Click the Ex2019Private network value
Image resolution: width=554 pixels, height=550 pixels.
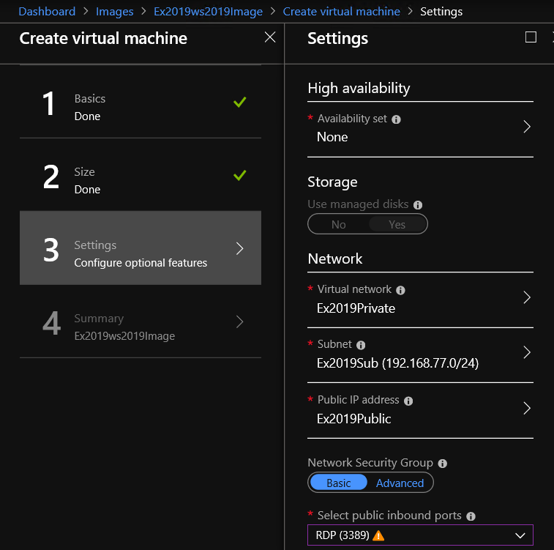(356, 308)
